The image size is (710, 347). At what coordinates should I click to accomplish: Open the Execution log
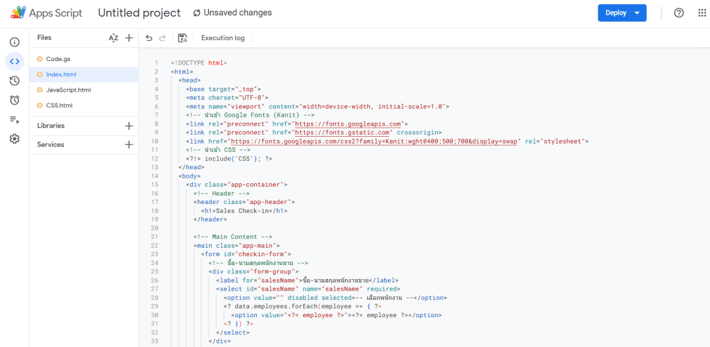click(x=223, y=38)
